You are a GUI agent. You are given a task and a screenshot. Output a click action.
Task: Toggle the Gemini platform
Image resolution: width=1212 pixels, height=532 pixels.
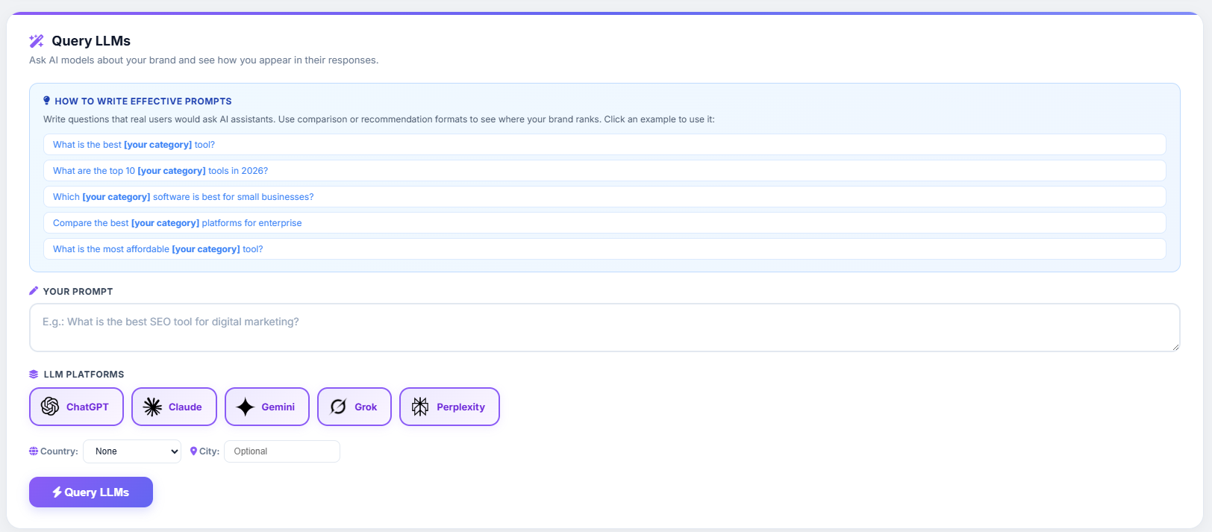(267, 407)
